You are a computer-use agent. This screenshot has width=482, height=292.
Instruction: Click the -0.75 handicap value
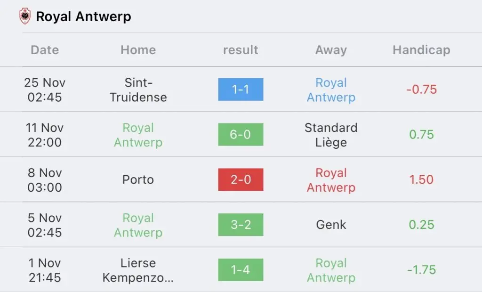pos(421,89)
